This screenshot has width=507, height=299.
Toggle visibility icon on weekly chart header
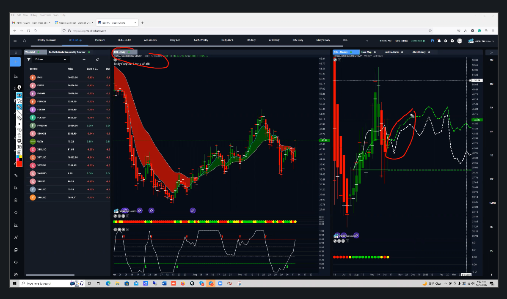coord(335,60)
